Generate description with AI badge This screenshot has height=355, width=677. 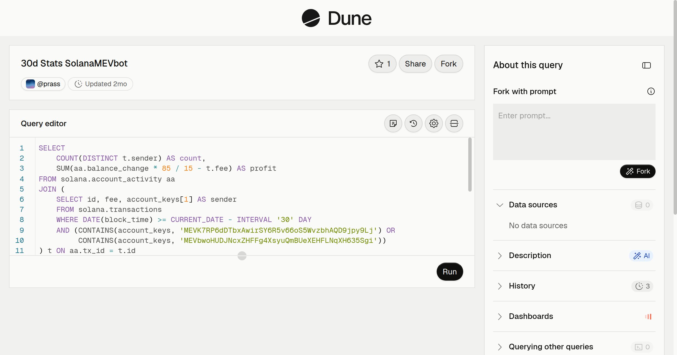[x=641, y=256]
